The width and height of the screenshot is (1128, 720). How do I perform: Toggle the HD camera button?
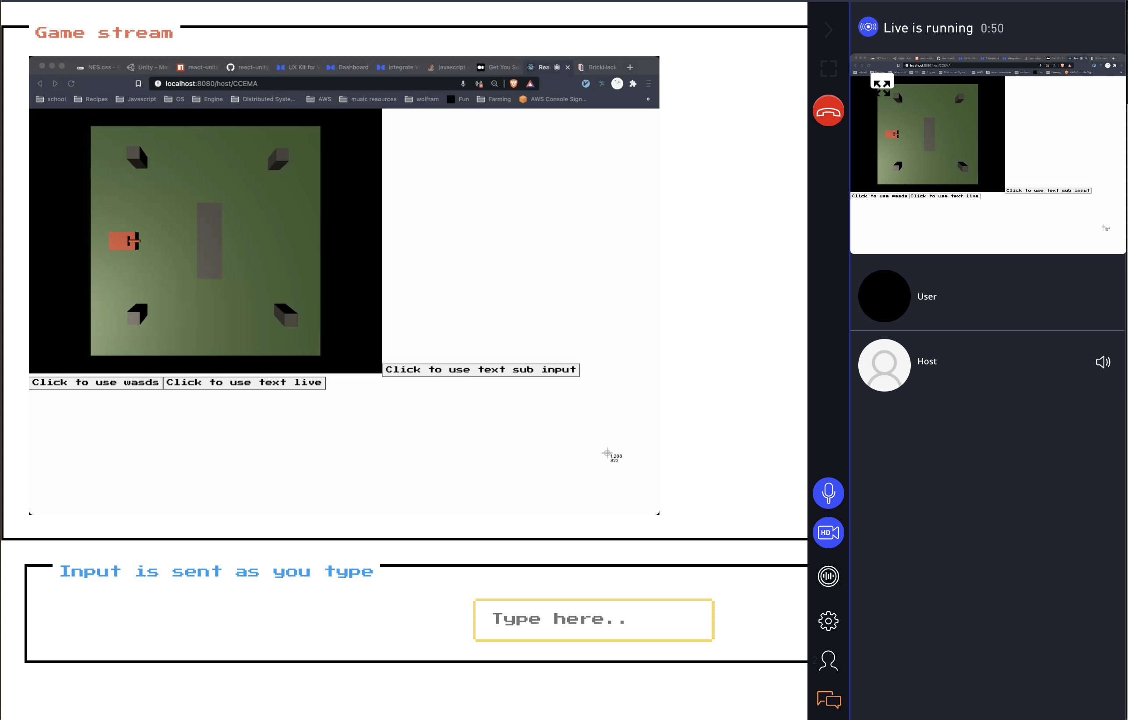point(828,532)
